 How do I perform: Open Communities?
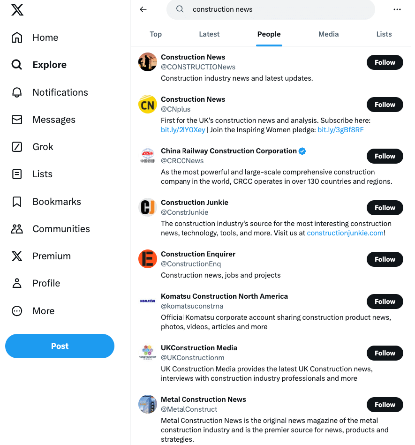(61, 229)
